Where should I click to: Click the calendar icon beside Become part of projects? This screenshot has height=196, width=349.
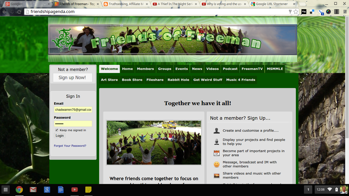[x=217, y=153]
